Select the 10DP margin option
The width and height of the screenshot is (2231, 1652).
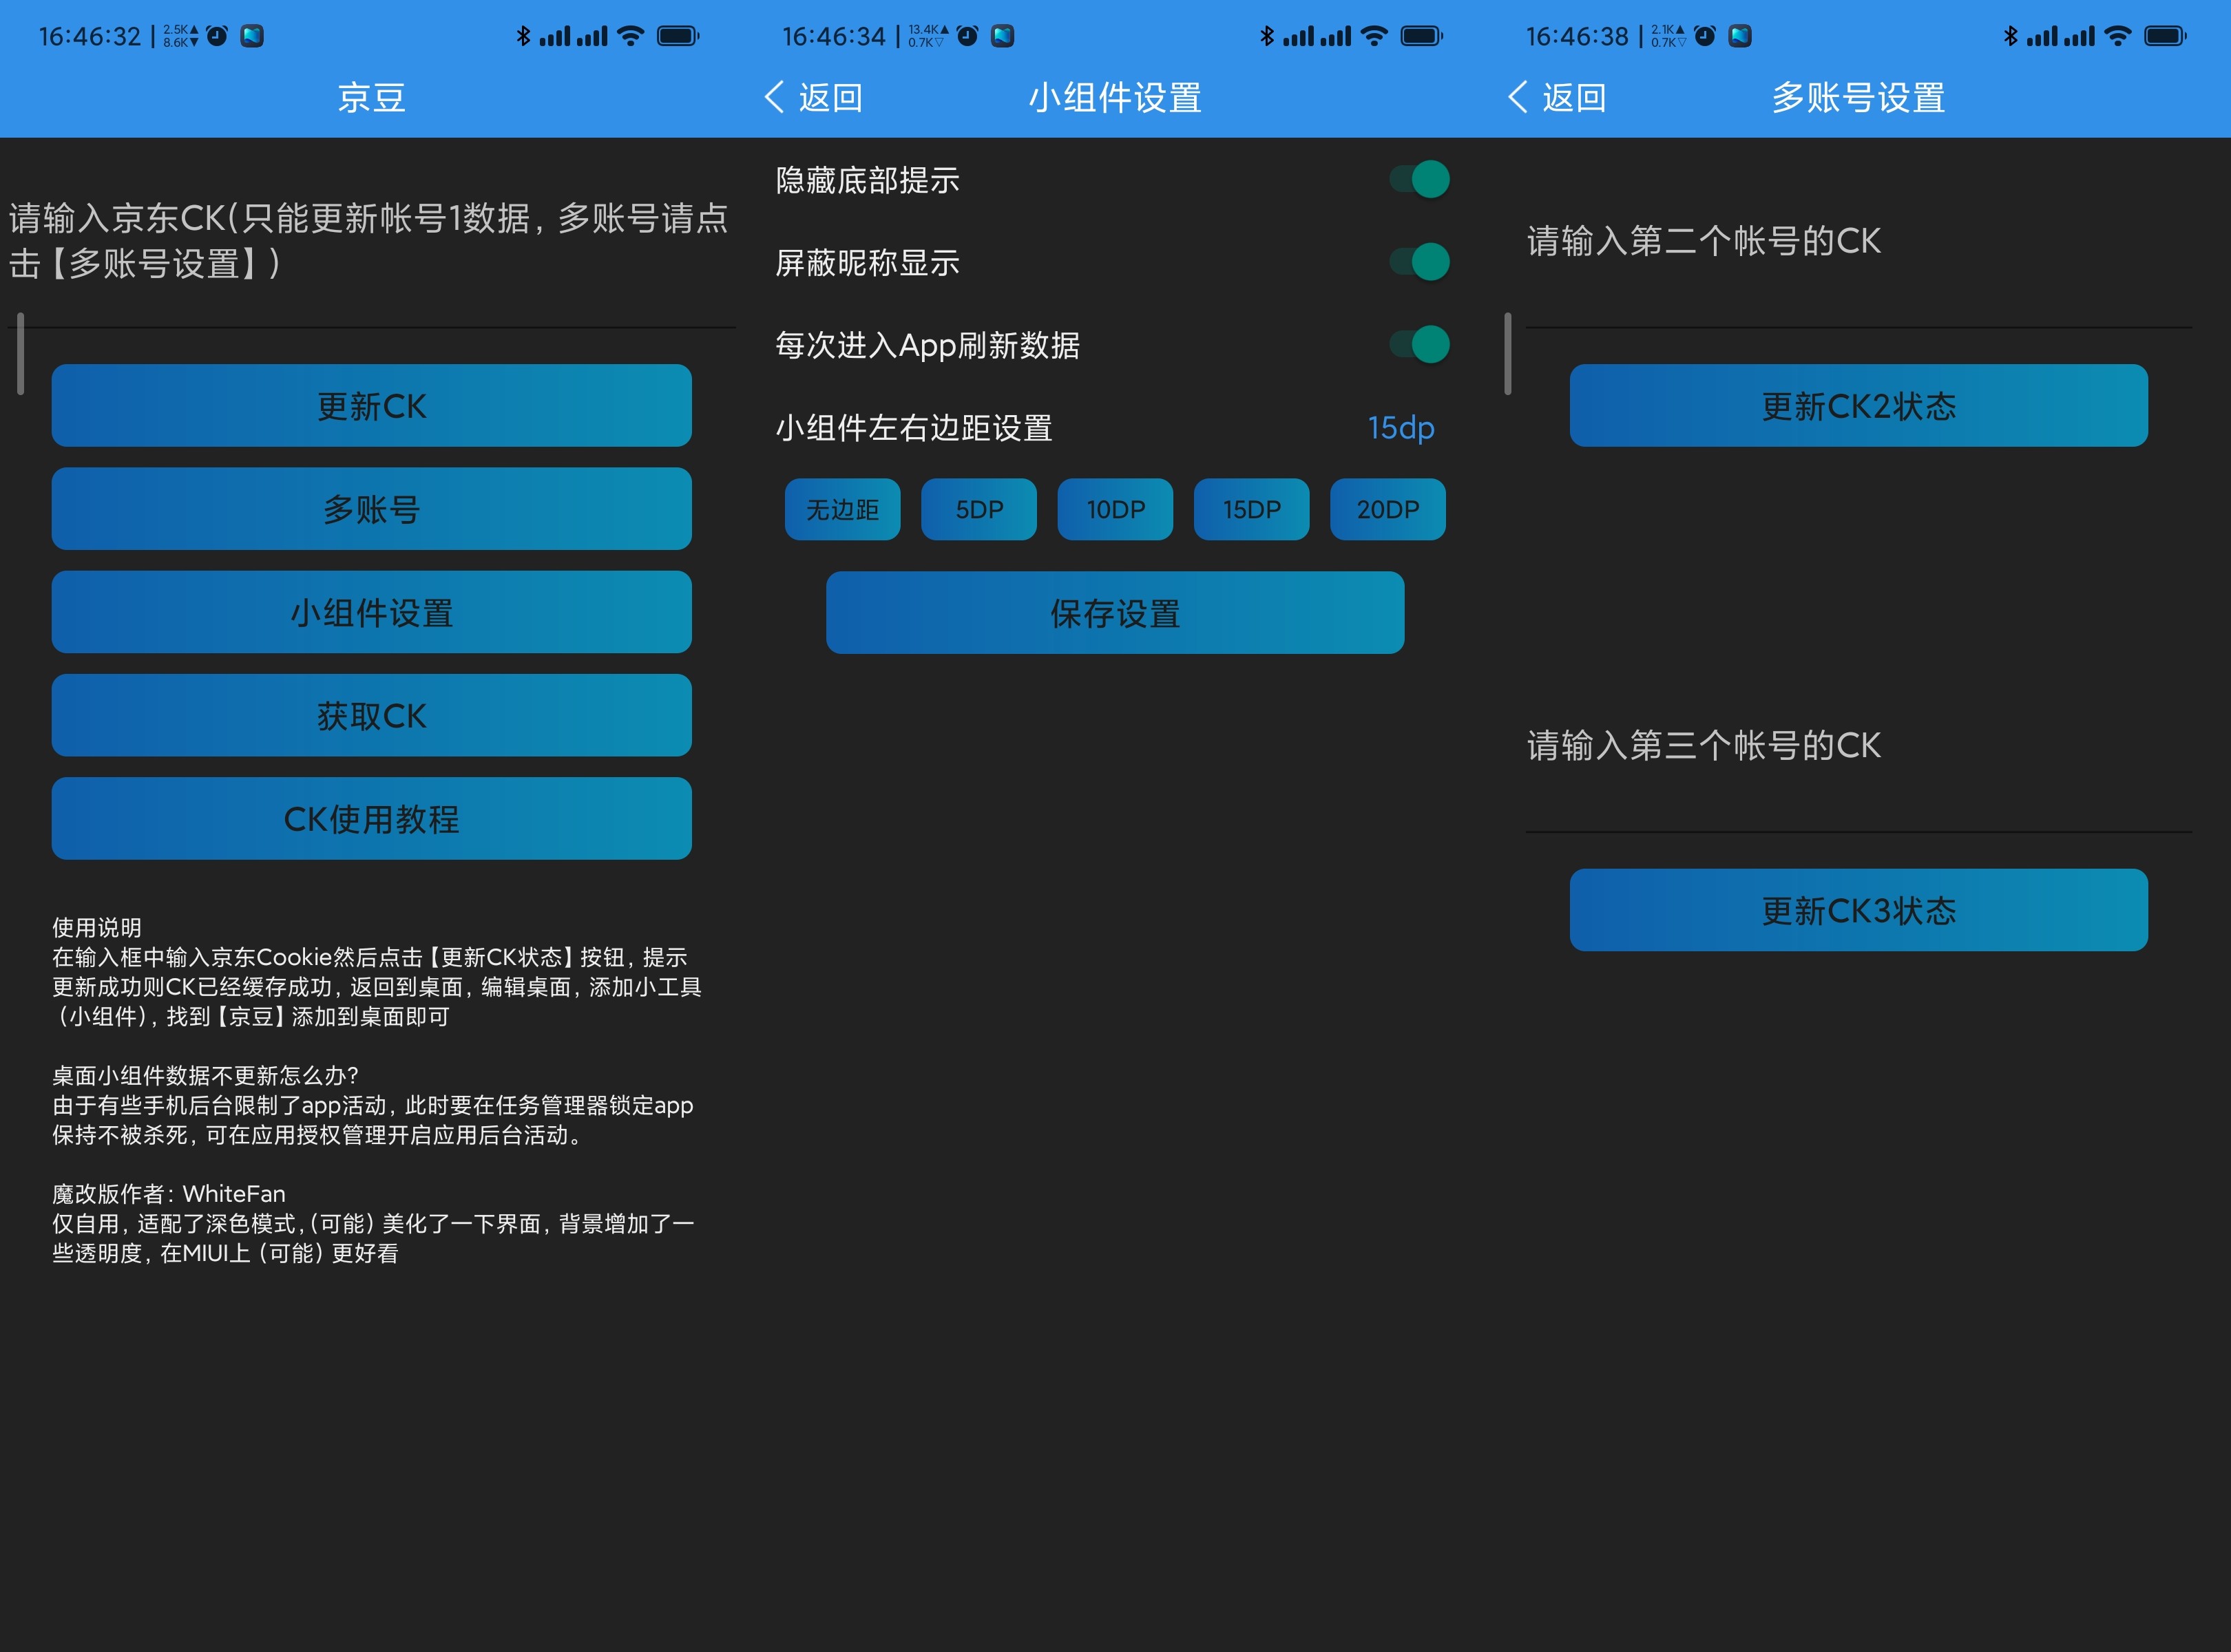1115,509
